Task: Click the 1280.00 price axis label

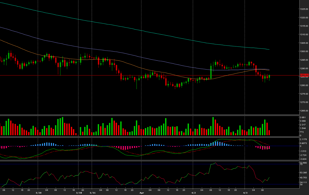Action: (x=304, y=85)
